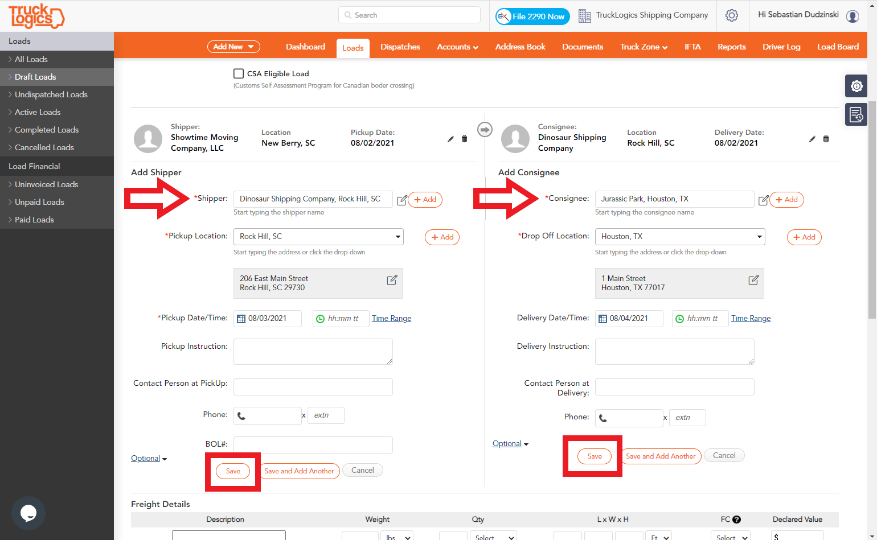Open the Drop Off Location dropdown

pyautogui.click(x=680, y=237)
